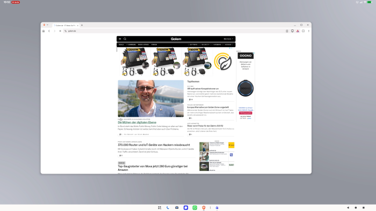Image resolution: width=376 pixels, height=211 pixels.
Task: Select the Software topic link
Action: (x=193, y=44)
